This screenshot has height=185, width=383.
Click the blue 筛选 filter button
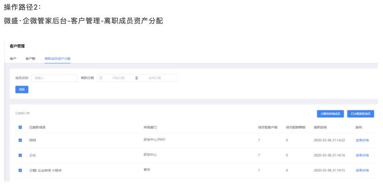pos(22,90)
